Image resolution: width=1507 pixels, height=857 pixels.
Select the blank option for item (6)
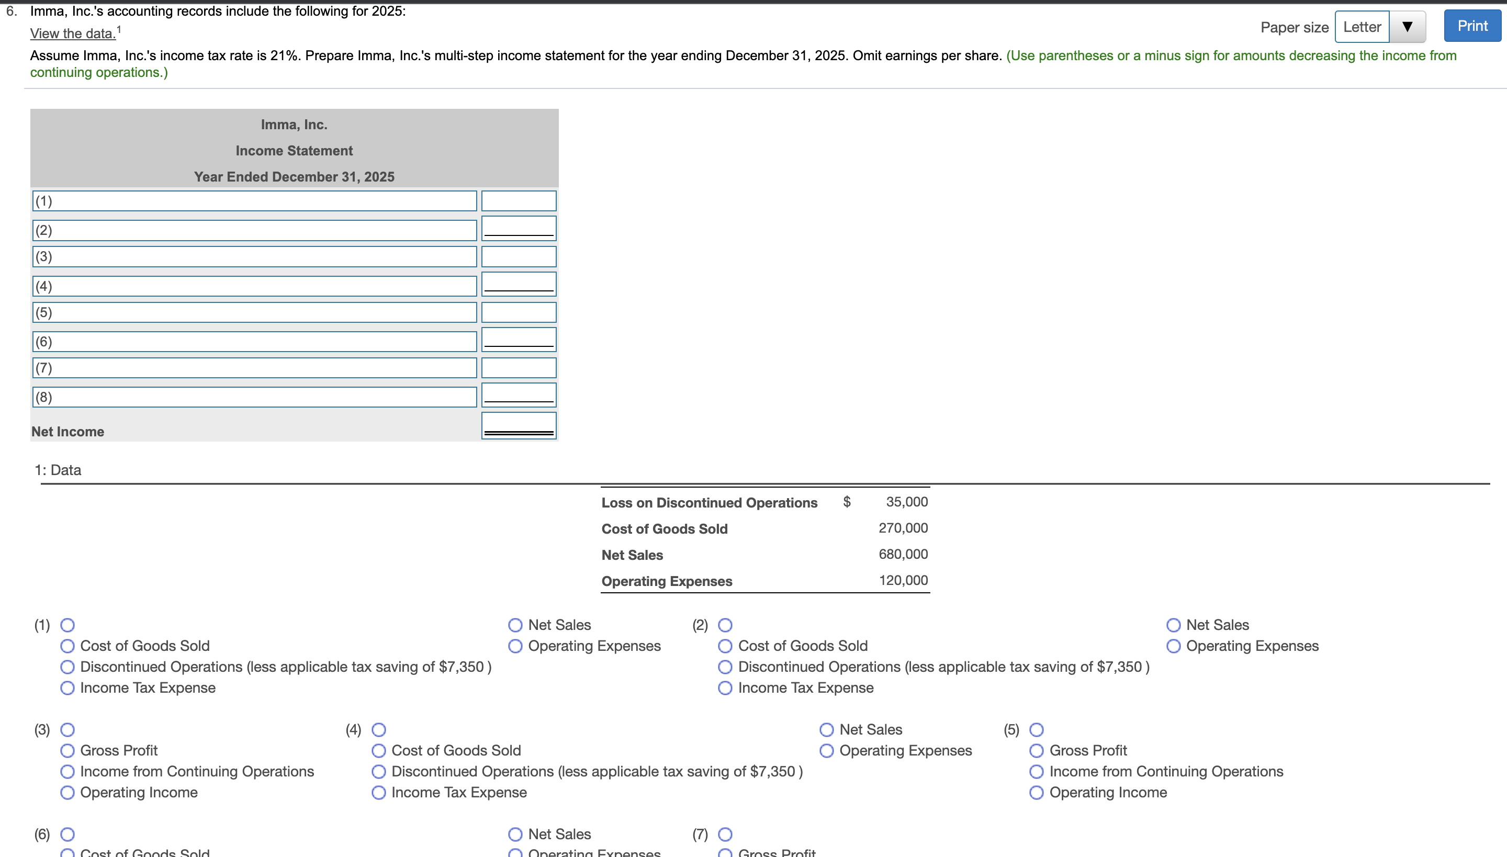click(x=68, y=835)
